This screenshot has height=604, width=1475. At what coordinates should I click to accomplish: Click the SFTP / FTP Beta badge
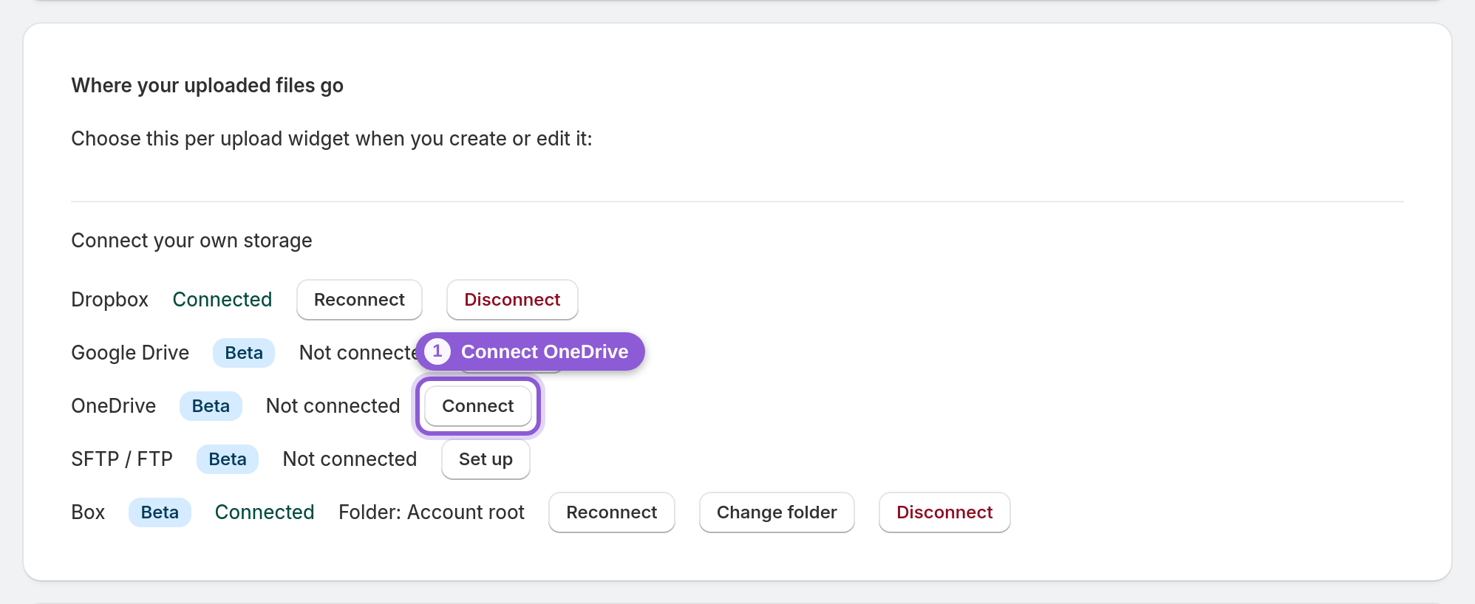pyautogui.click(x=228, y=459)
